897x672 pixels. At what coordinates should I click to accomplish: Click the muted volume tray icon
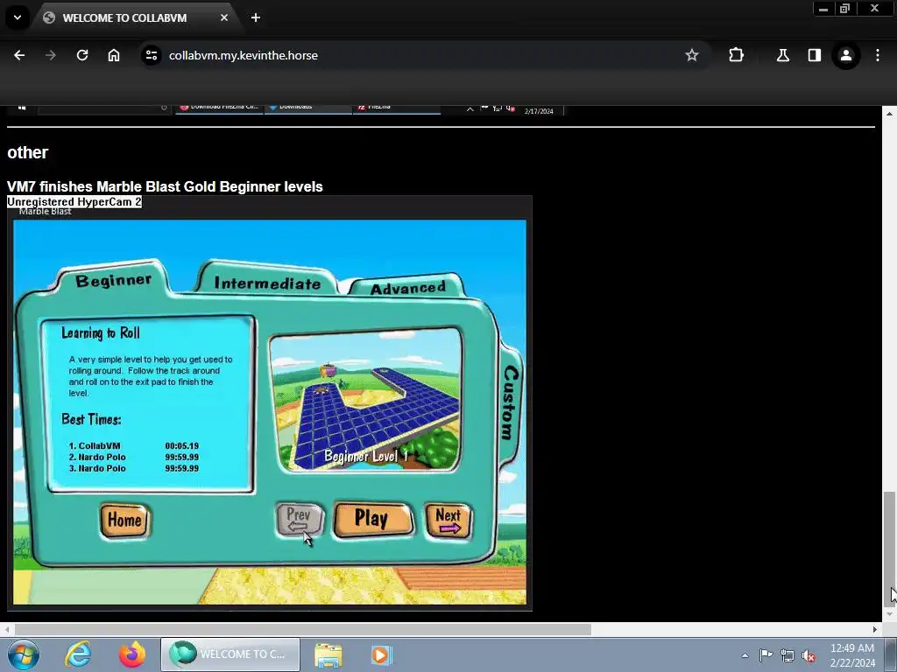pos(809,655)
